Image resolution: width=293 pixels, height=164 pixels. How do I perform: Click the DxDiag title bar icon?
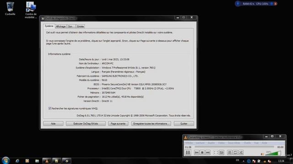click(x=43, y=18)
